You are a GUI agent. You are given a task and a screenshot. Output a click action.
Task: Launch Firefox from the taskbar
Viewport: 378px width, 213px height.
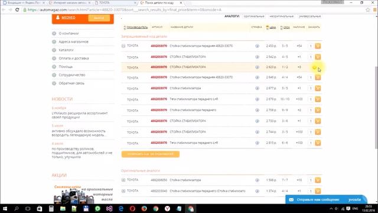pos(144,209)
